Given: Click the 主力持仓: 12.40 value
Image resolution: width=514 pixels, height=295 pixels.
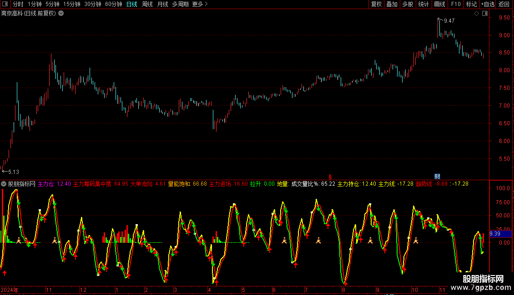Looking at the screenshot, I should 357,184.
